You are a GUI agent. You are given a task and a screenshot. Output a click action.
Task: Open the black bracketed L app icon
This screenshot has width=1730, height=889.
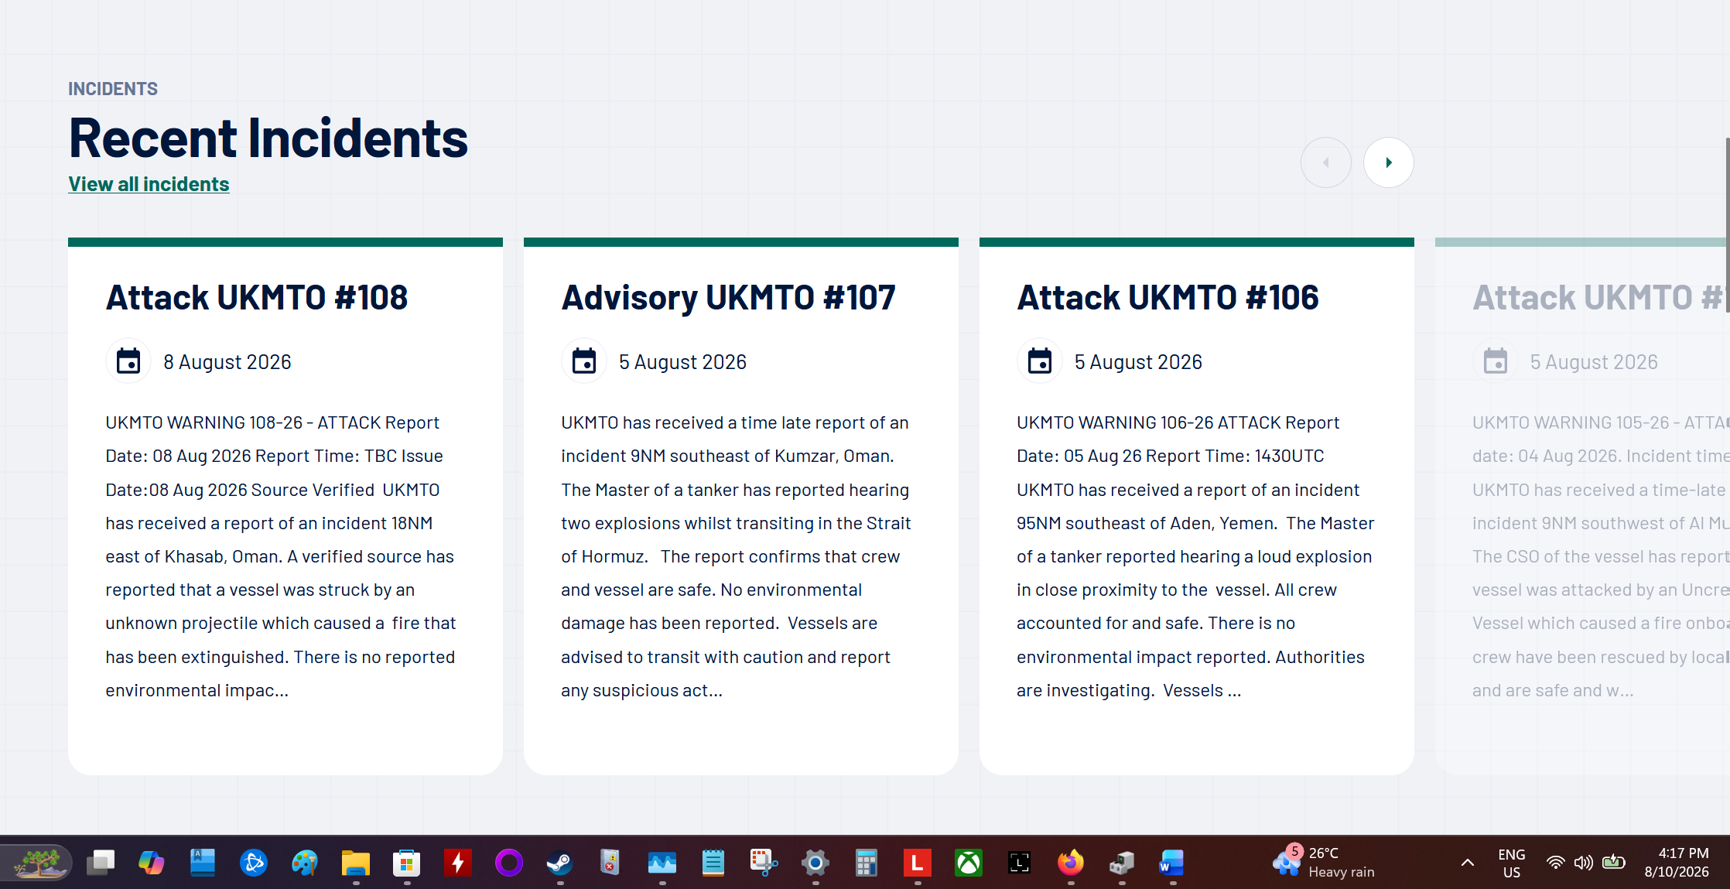[x=1020, y=863]
